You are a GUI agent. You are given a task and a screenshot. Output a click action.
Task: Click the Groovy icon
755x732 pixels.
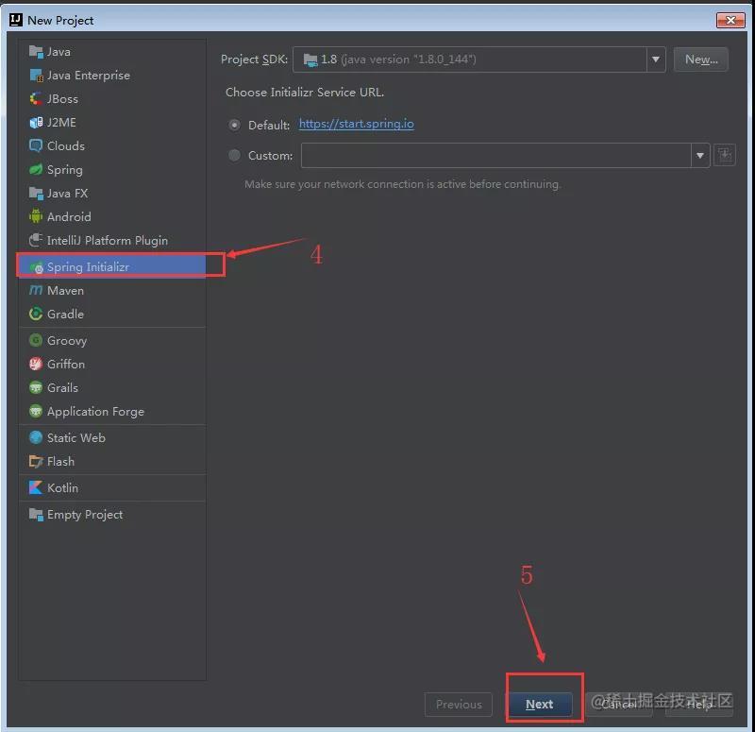pyautogui.click(x=36, y=340)
